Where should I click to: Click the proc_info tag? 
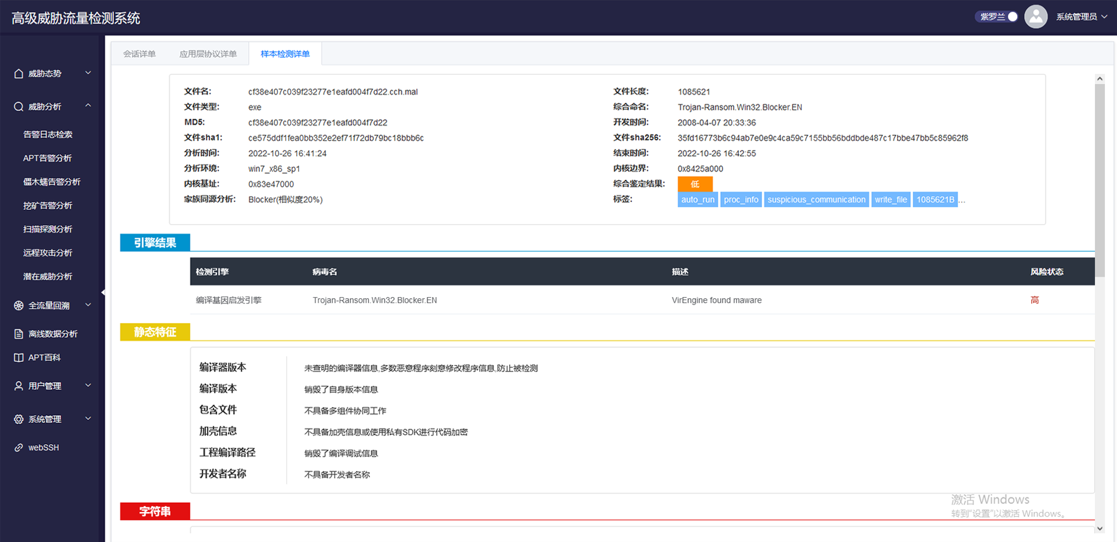(741, 199)
